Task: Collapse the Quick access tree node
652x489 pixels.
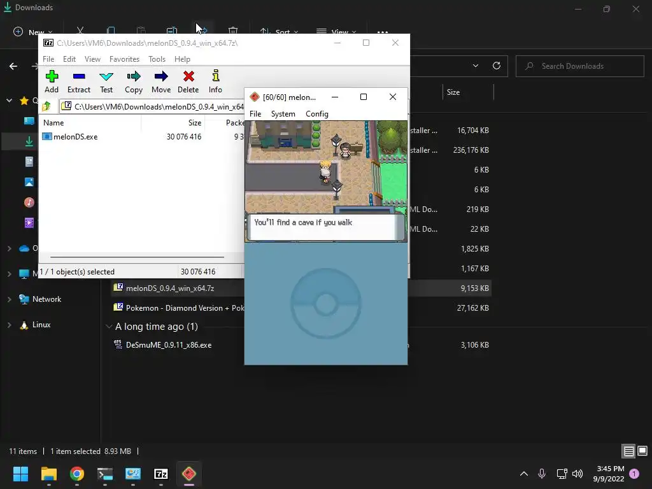Action: [x=9, y=101]
